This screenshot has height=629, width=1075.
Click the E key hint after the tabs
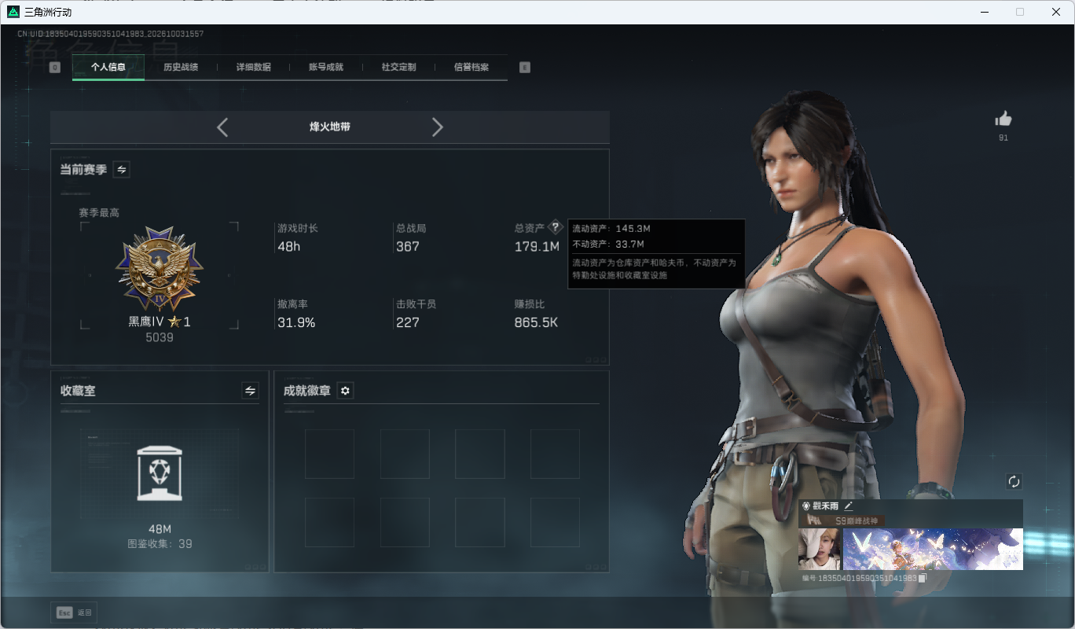(x=525, y=68)
